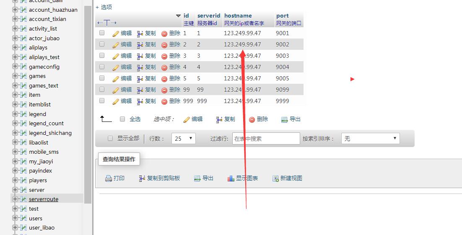Select the legend_shichang table in sidebar
Viewport: 462px width, 235px height.
pyautogui.click(x=50, y=133)
